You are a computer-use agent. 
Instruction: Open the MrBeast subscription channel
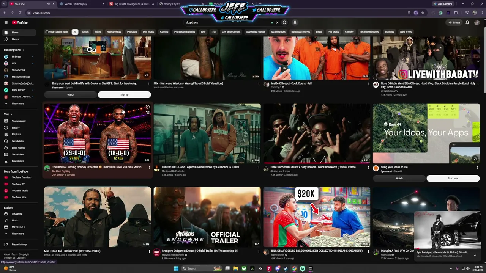(20, 57)
